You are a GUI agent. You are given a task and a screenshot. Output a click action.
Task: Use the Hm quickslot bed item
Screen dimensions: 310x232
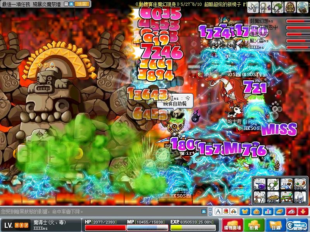tap(286, 184)
